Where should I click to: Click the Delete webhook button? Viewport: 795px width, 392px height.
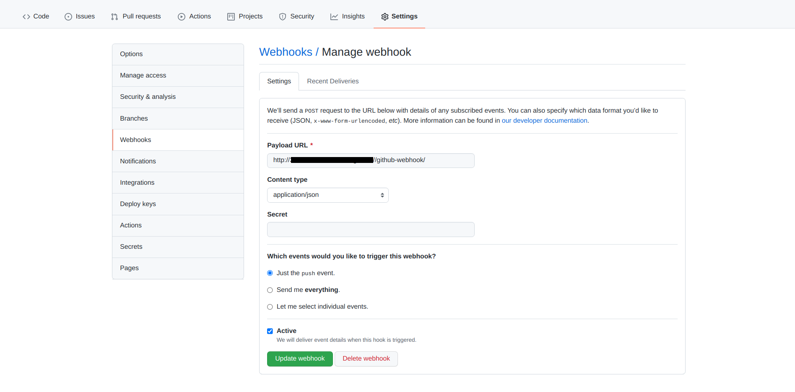click(366, 359)
